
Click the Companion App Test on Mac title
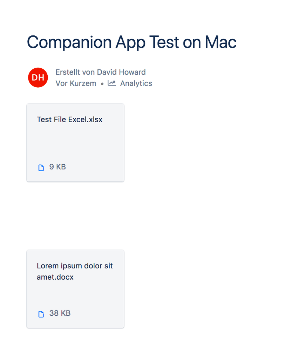coord(132,42)
